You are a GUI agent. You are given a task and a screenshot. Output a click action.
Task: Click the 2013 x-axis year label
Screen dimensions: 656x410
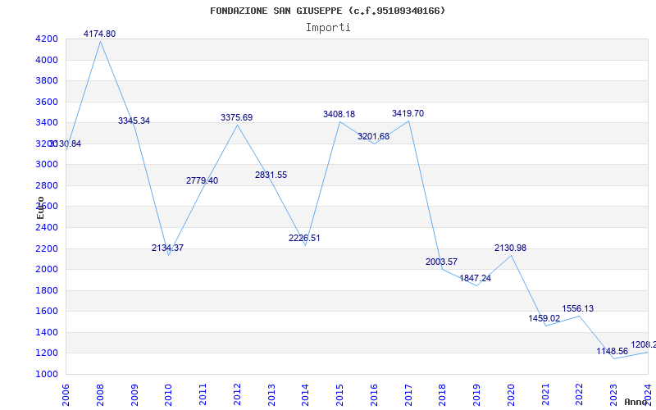tap(271, 394)
